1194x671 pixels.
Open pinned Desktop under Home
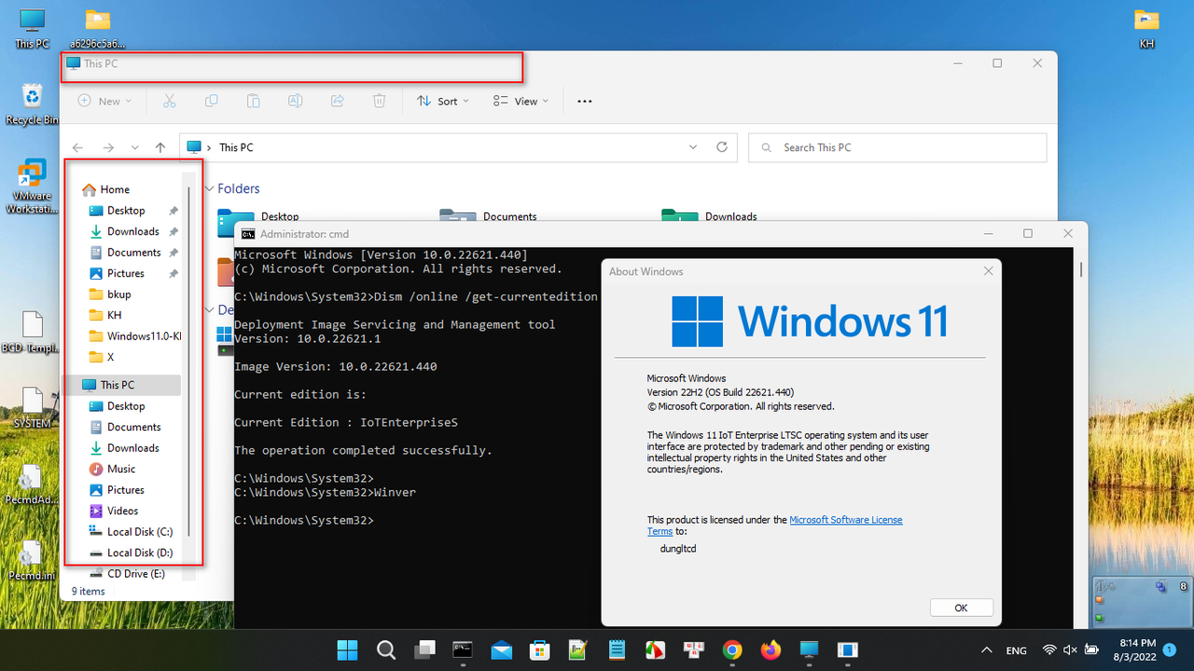click(126, 211)
